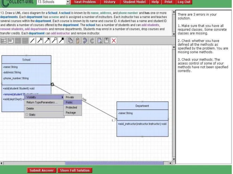233x174 pixels.
Task: Choose Protected visibility
Action: point(73,107)
